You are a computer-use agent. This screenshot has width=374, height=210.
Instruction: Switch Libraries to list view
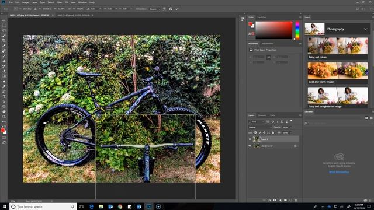point(371,118)
